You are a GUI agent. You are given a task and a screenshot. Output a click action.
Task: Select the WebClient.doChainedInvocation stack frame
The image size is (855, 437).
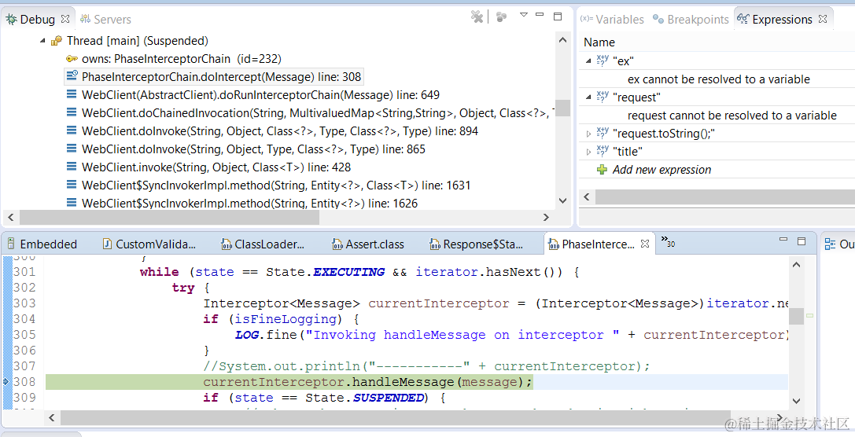317,113
